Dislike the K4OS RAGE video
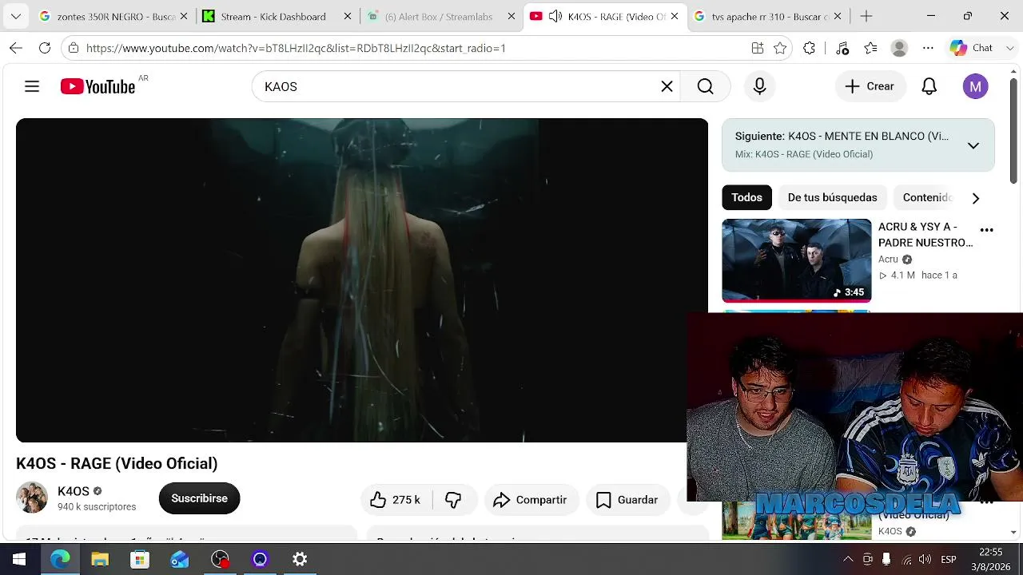Screen dimensions: 1023x575 453,500
